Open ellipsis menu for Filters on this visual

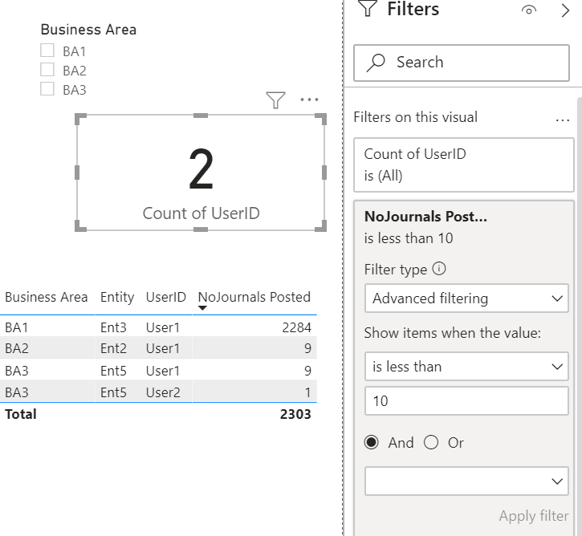coord(562,120)
